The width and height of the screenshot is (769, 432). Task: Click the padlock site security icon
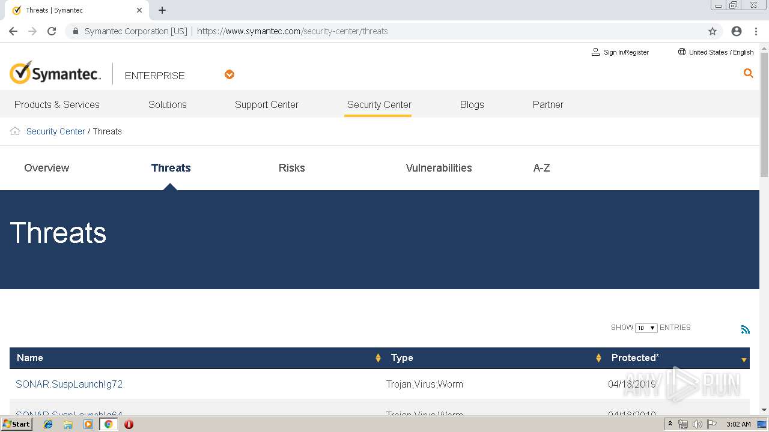click(76, 31)
